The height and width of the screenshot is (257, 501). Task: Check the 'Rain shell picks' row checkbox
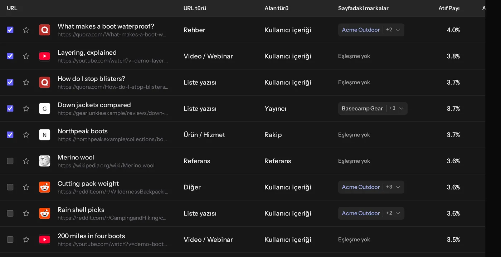point(10,213)
